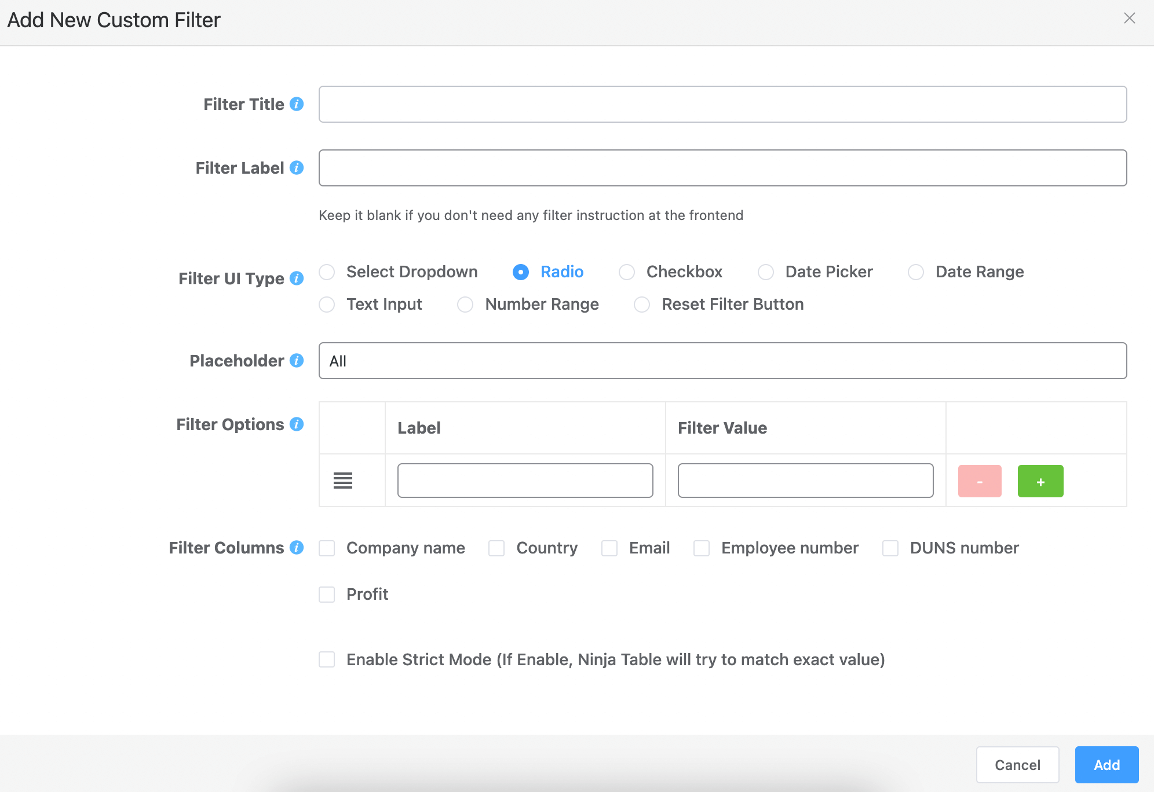Image resolution: width=1154 pixels, height=792 pixels.
Task: Add a new filter option row with plus
Action: coord(1040,481)
